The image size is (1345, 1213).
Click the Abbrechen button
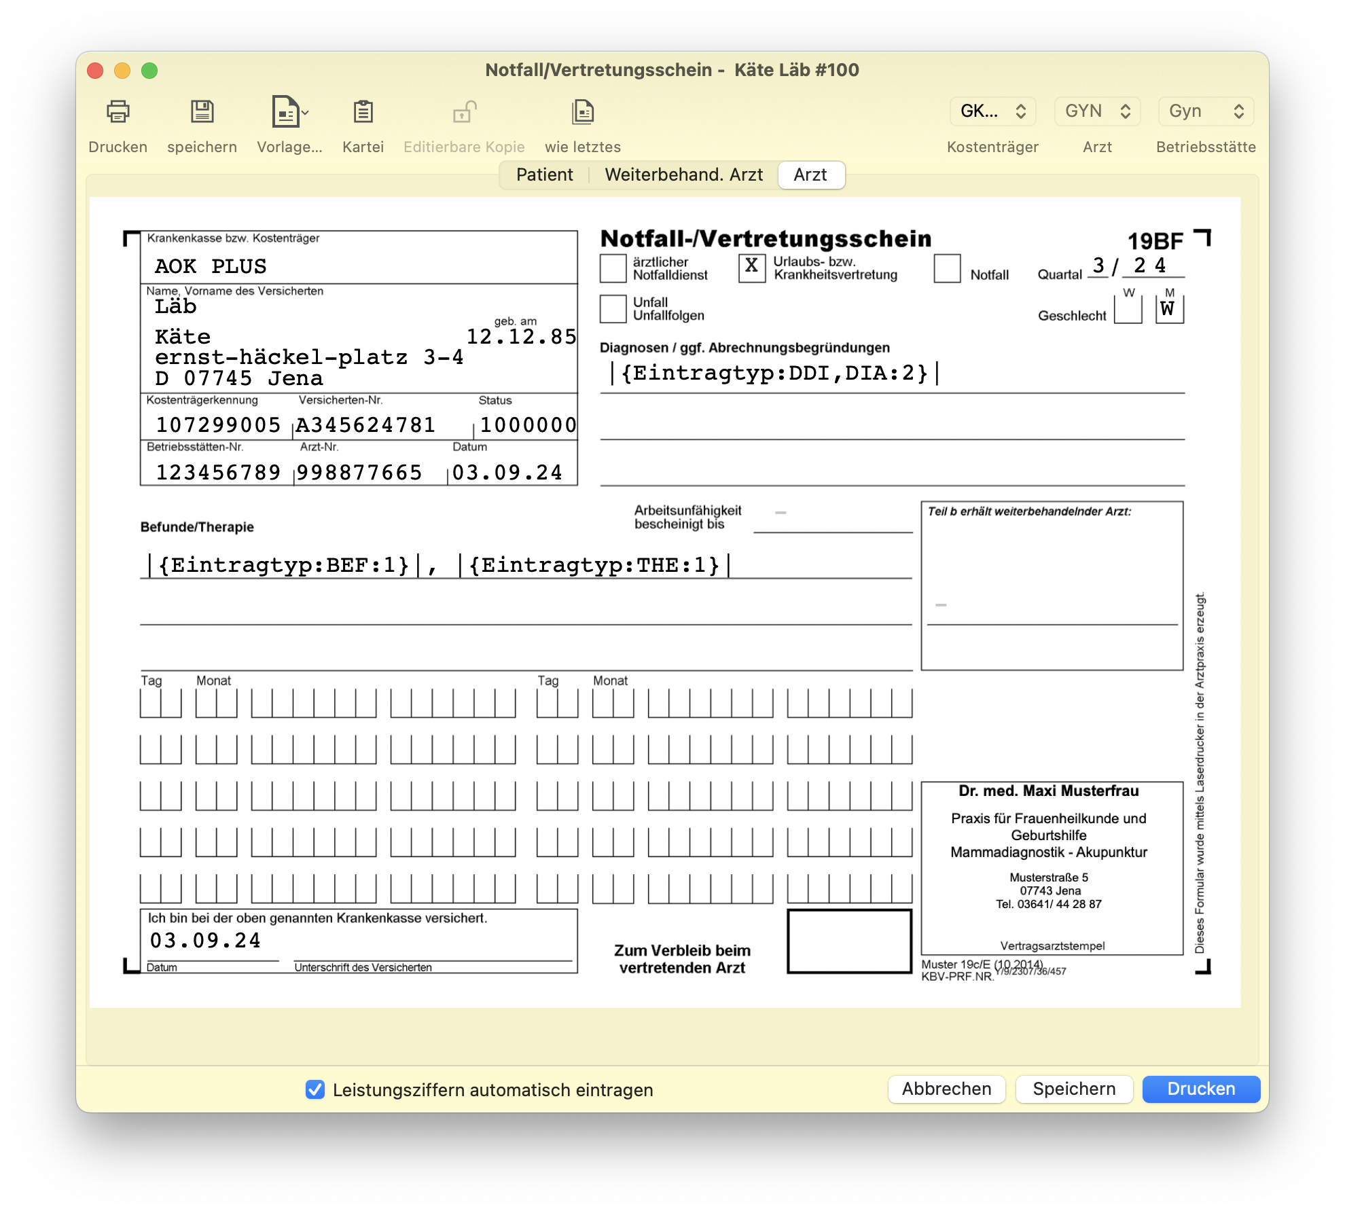946,1089
